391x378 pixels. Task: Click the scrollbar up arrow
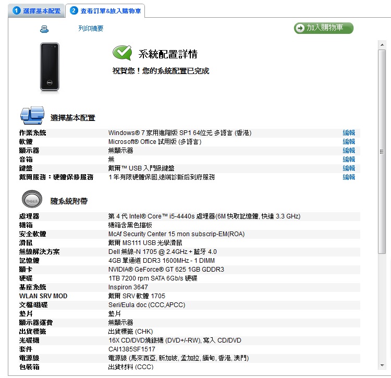pyautogui.click(x=382, y=45)
